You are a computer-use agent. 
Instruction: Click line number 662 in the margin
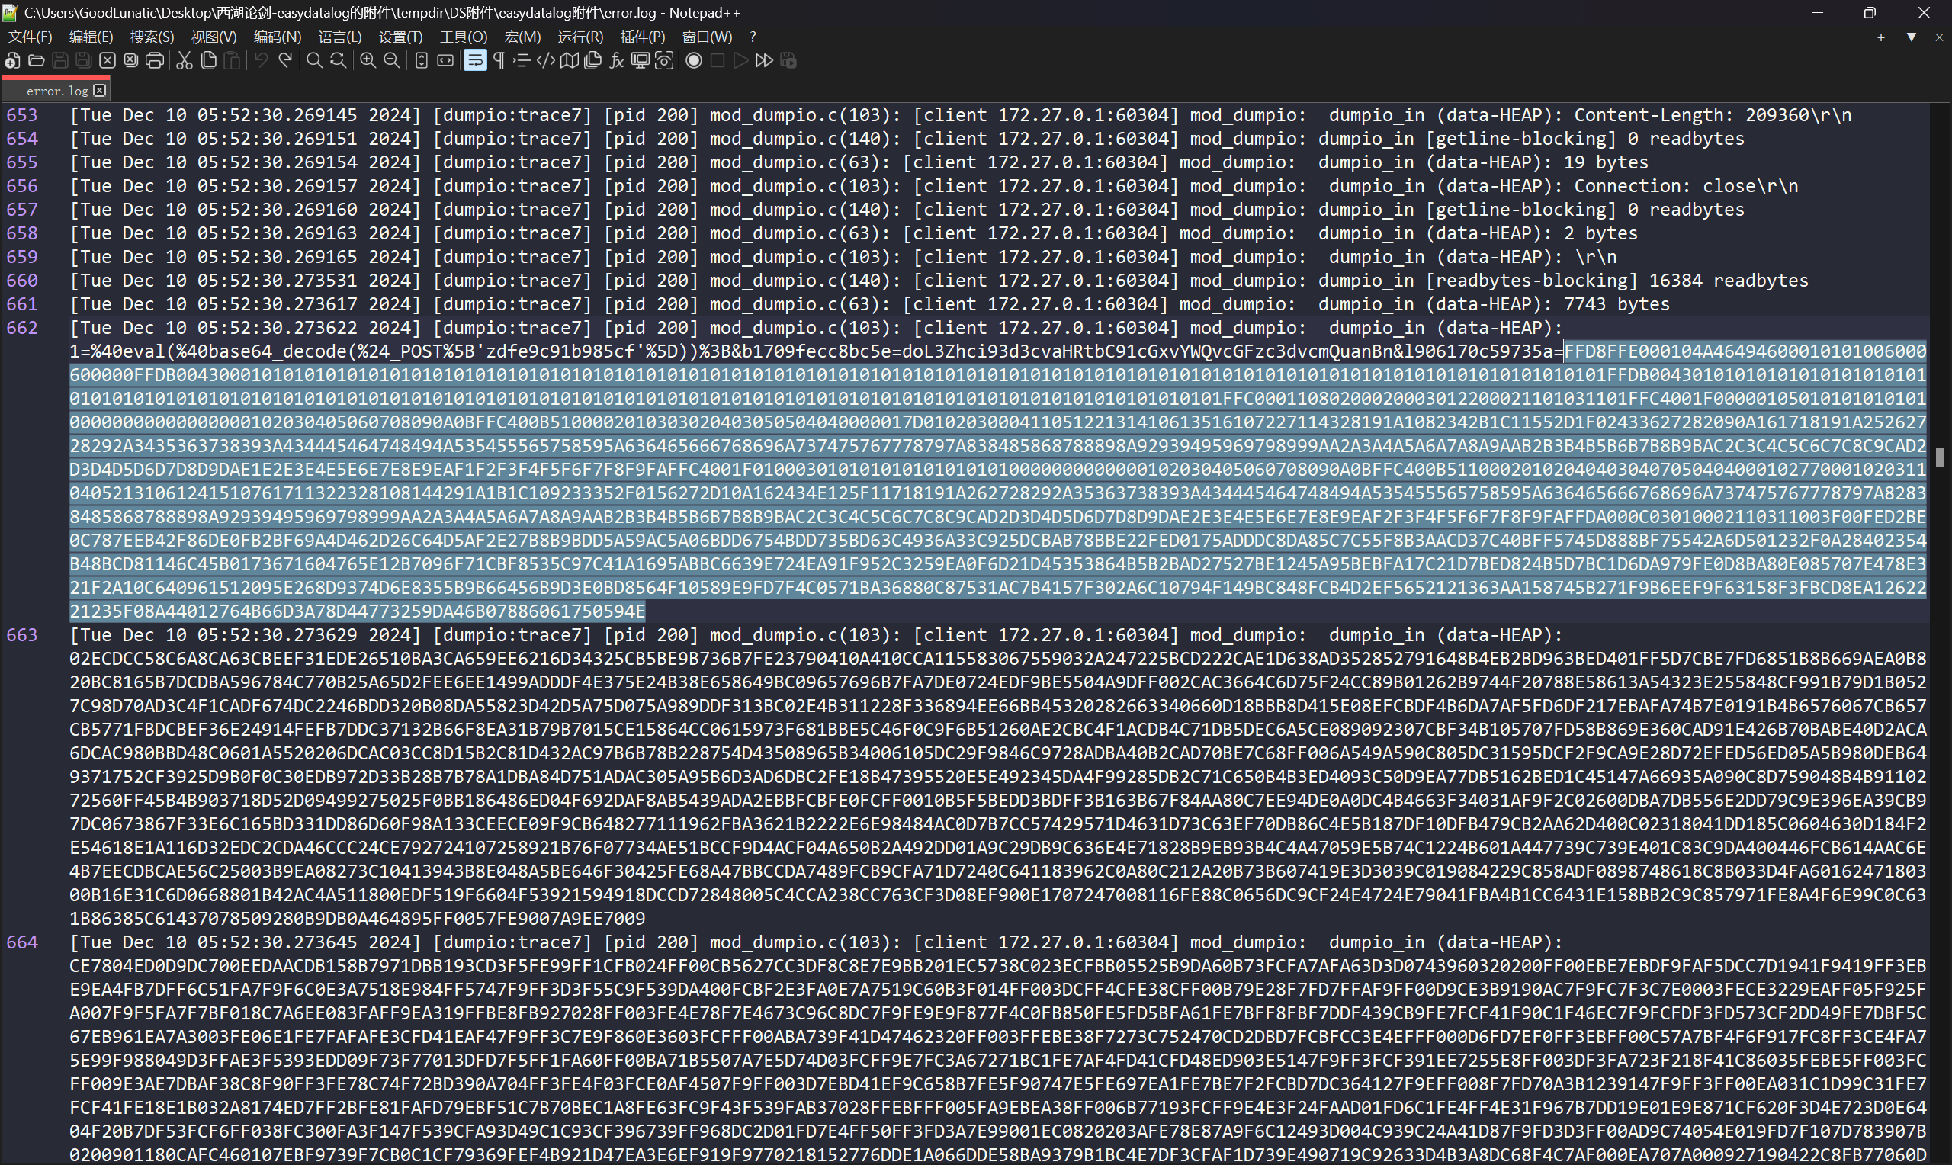coord(22,327)
